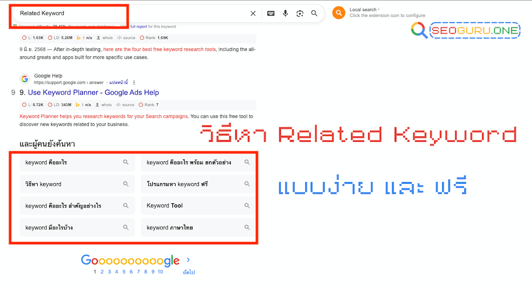Open the three-dot menu beside the Google Help result

click(x=134, y=83)
